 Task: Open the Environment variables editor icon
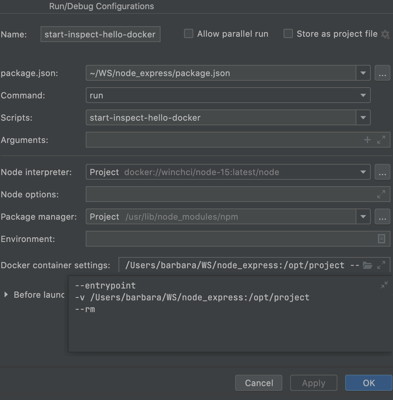point(381,239)
